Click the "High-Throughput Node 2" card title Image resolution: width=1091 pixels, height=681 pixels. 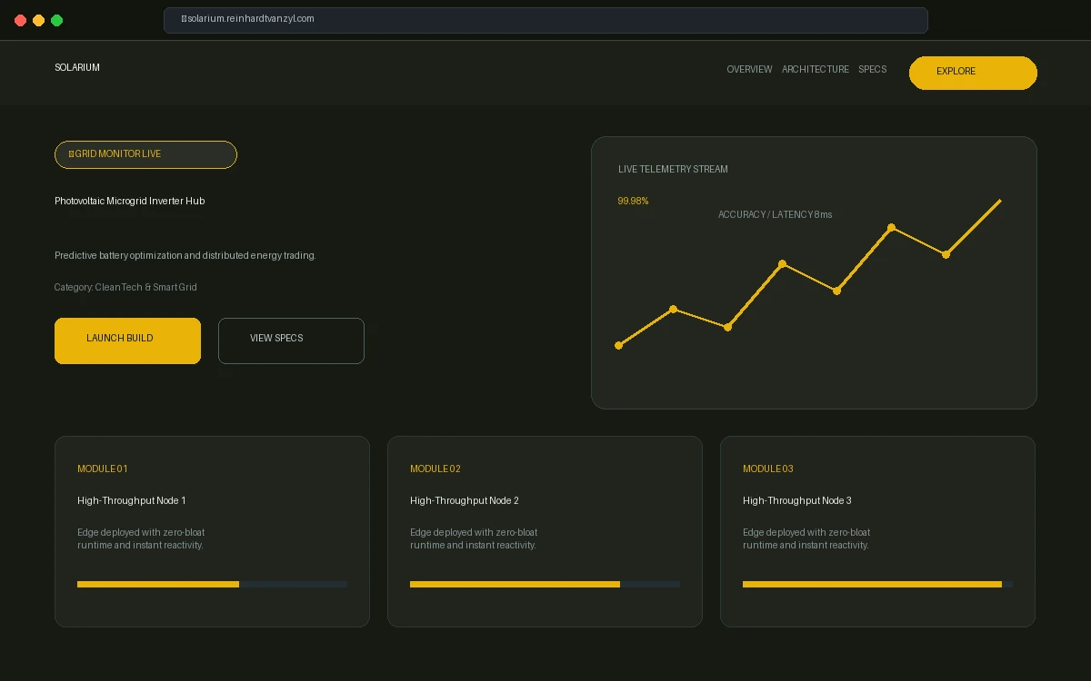pyautogui.click(x=464, y=501)
